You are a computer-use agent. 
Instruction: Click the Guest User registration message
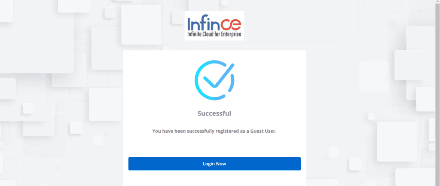(214, 131)
